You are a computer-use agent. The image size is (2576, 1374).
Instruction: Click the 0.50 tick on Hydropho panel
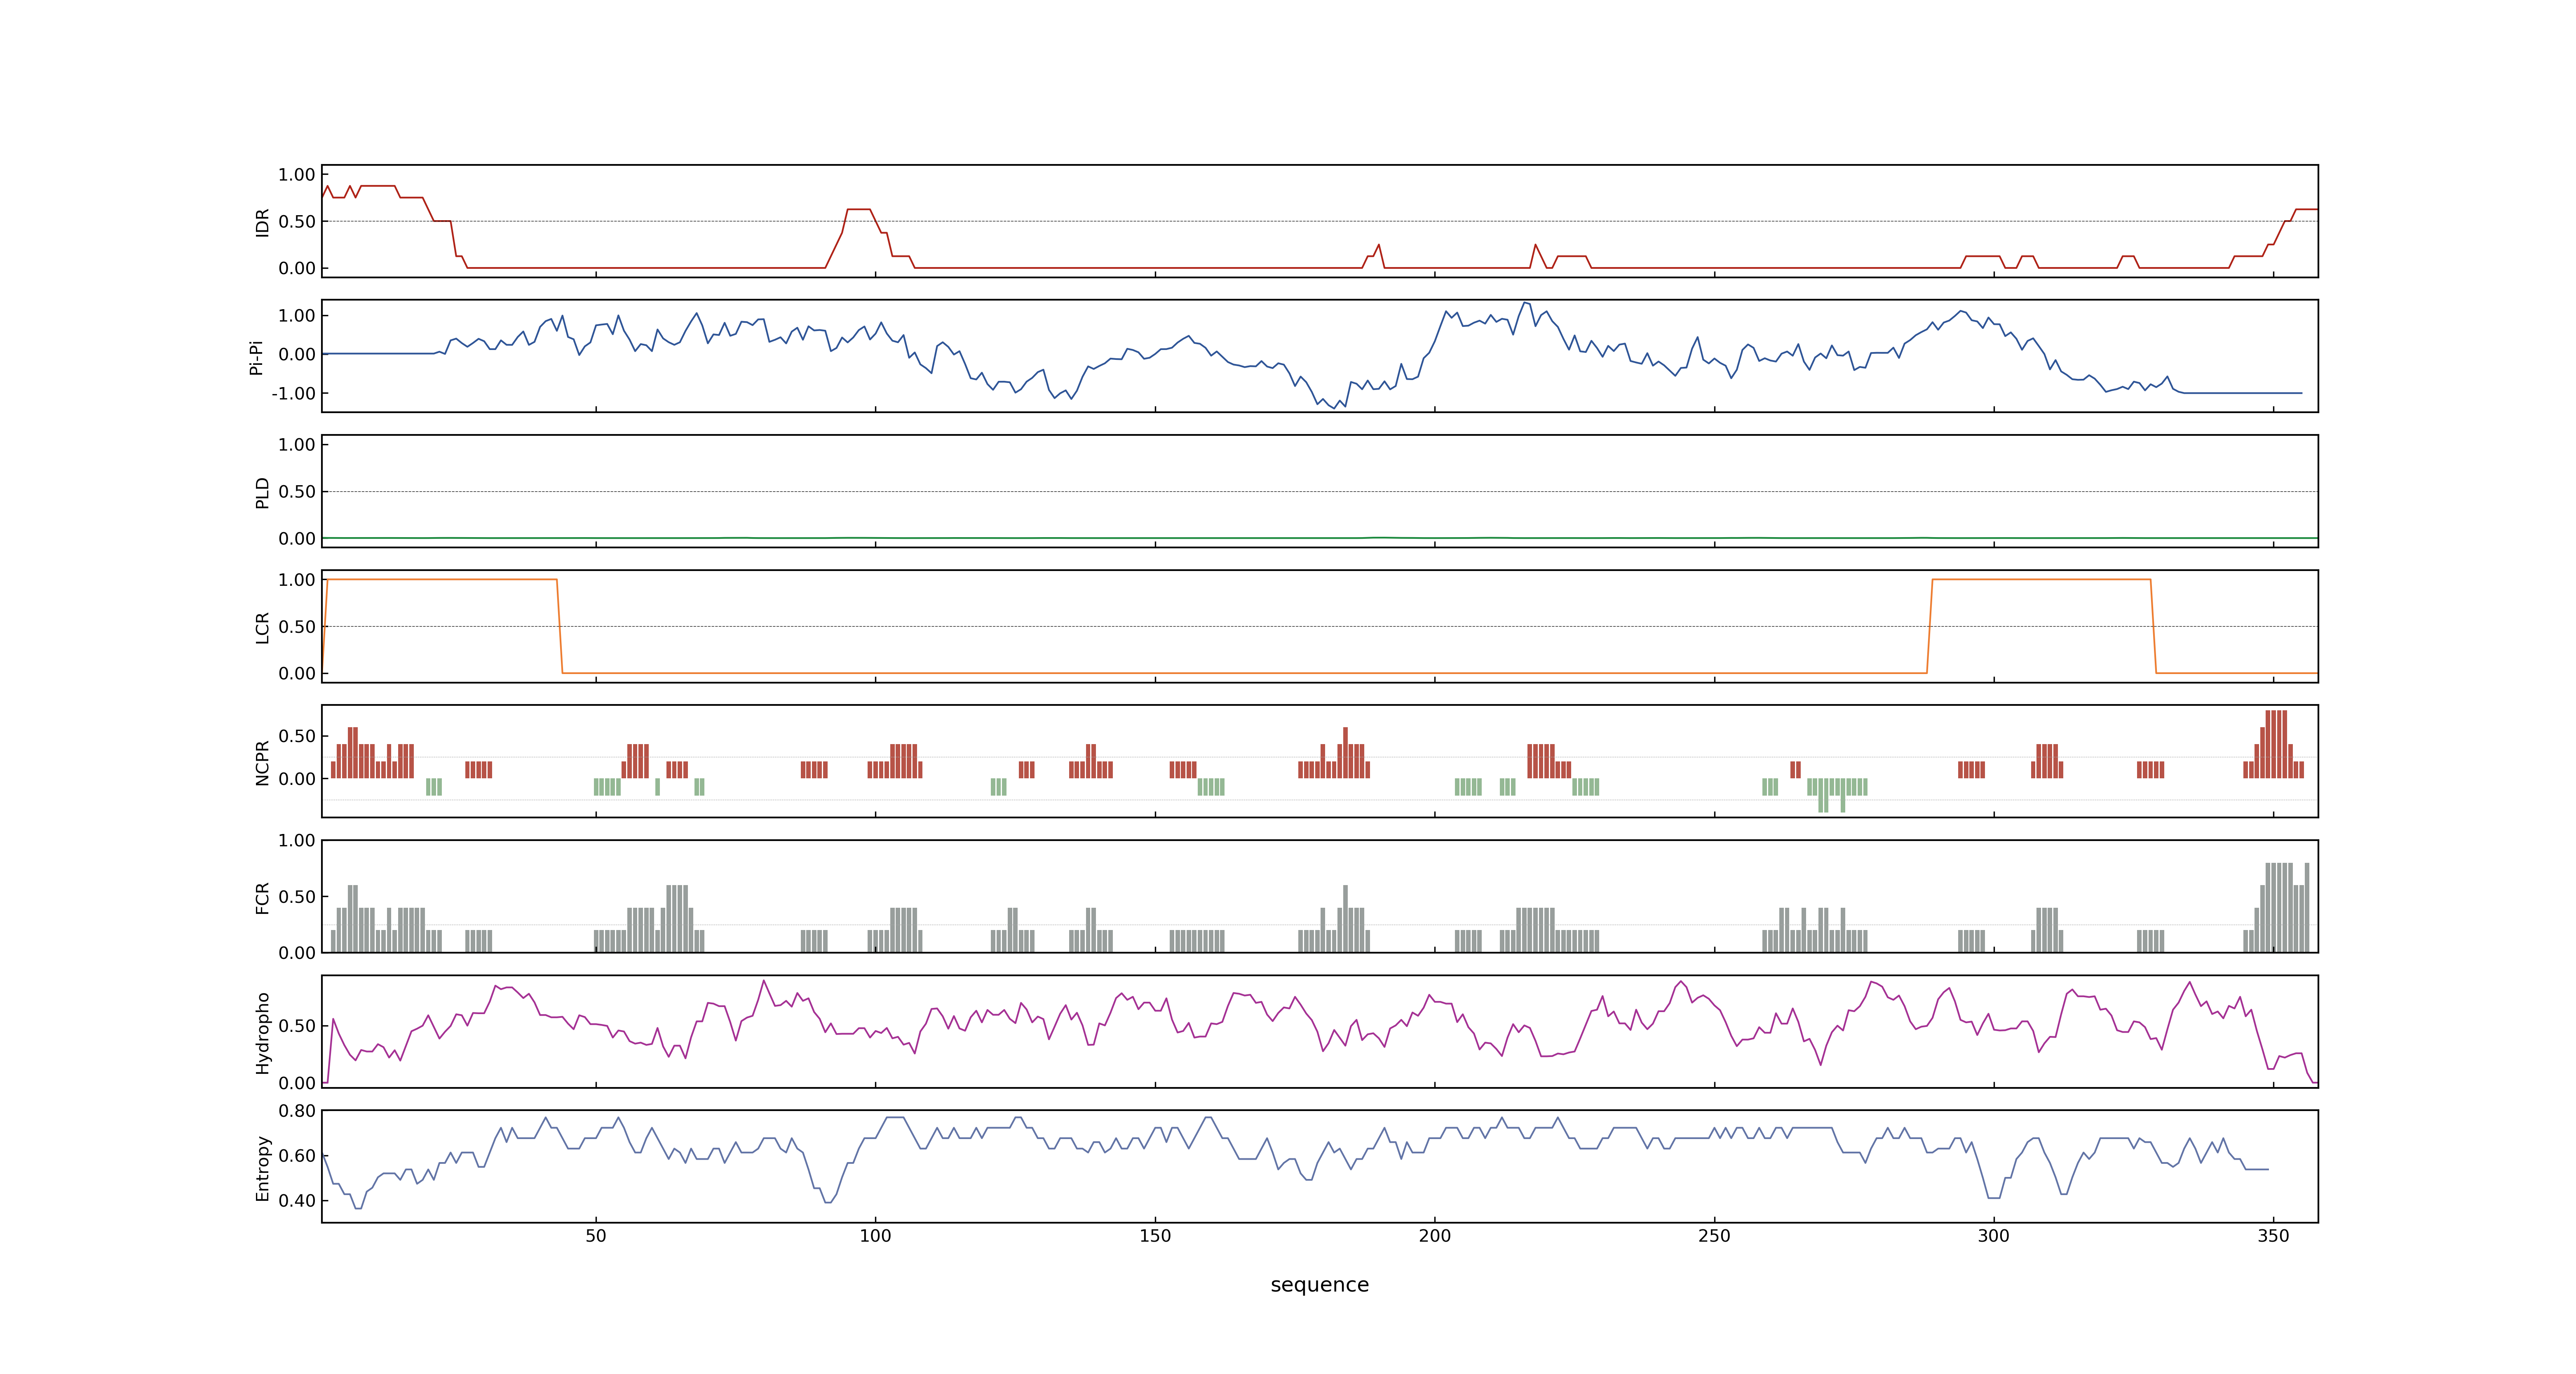tap(297, 1026)
